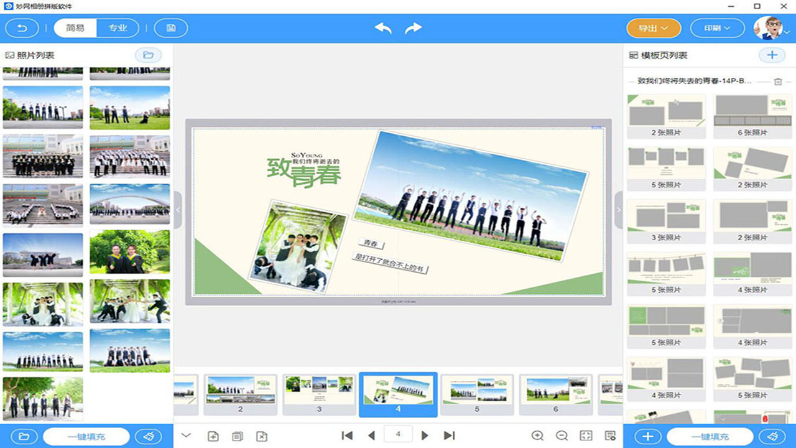Click the page number input field
Image resolution: width=796 pixels, height=448 pixels.
coord(398,434)
